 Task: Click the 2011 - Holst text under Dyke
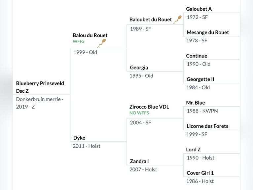[87, 146]
